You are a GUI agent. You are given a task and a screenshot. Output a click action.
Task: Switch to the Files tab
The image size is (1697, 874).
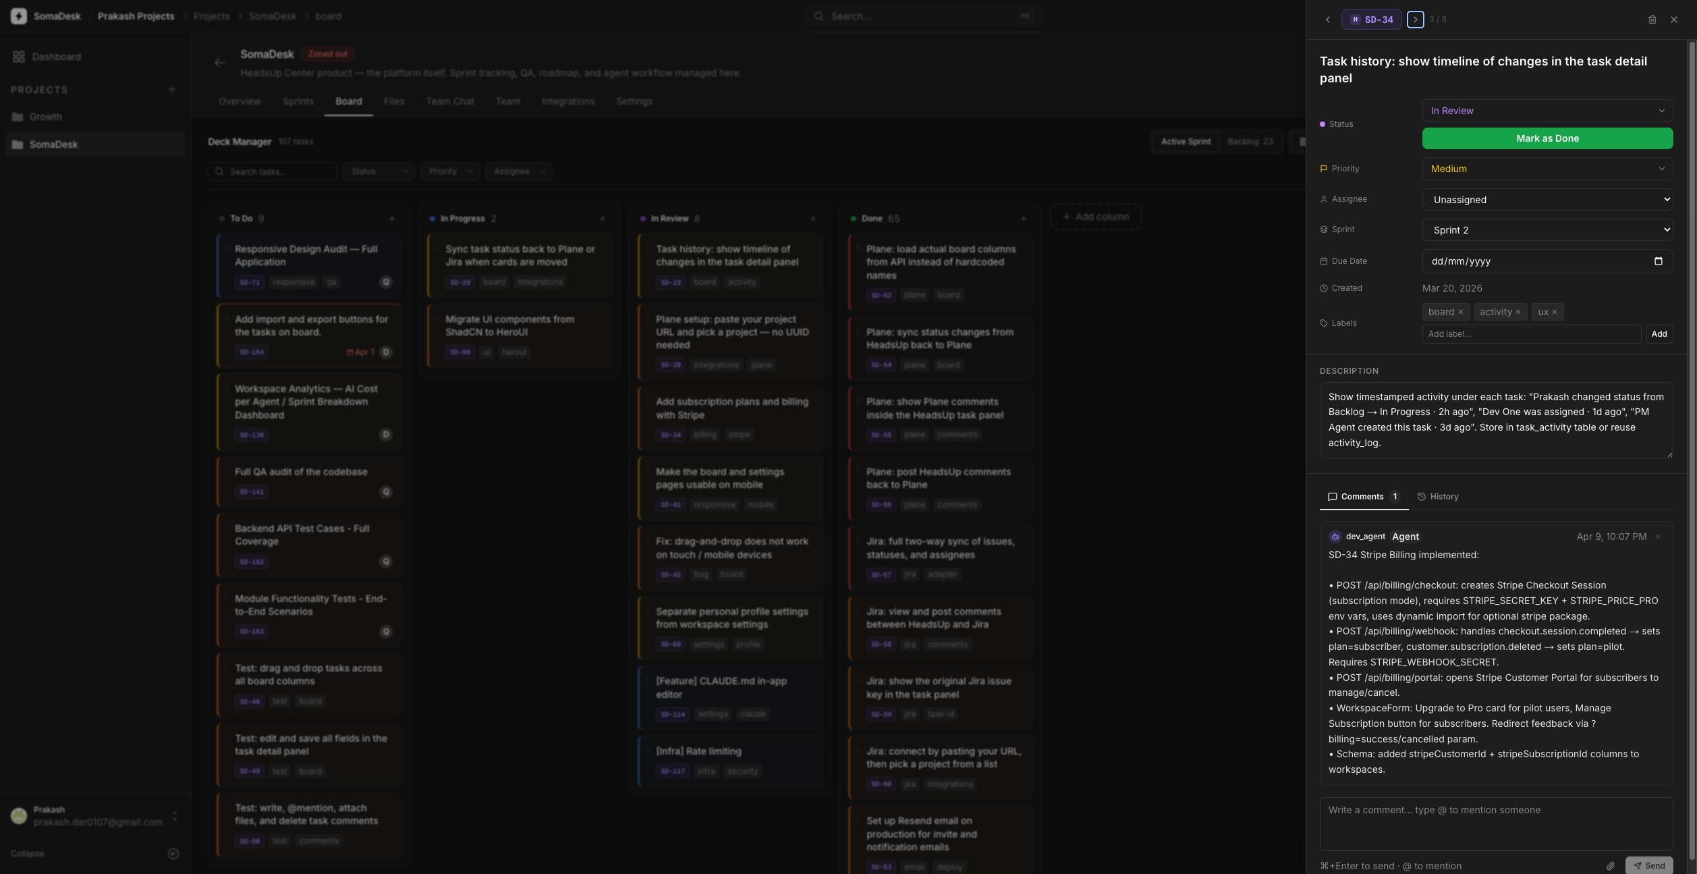pos(394,101)
